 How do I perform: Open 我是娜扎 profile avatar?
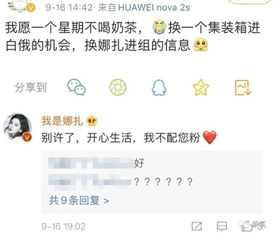tap(17, 127)
